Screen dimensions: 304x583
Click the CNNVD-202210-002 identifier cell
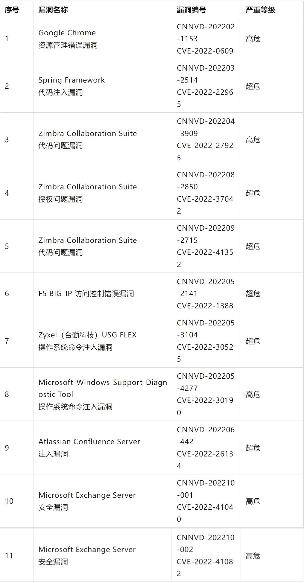coord(206,555)
